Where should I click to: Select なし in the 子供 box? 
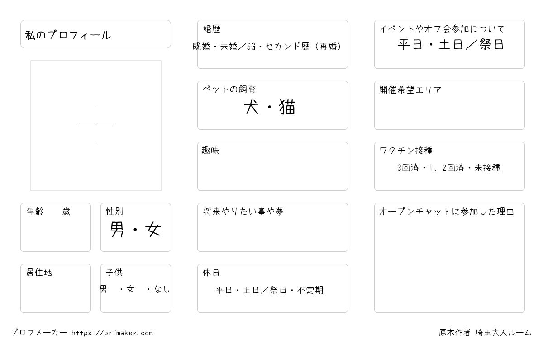tap(162, 289)
